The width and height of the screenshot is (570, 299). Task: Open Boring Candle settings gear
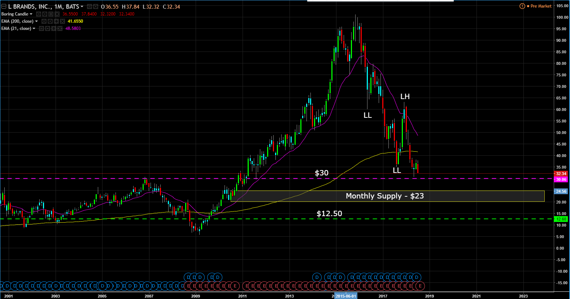(45, 14)
